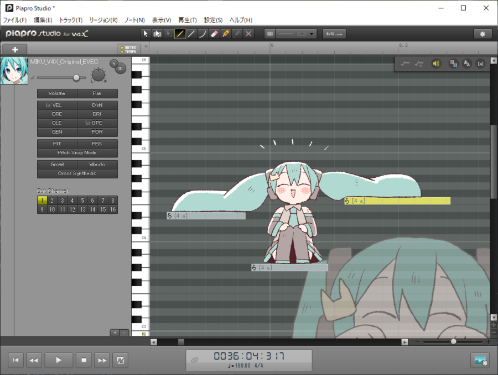This screenshot has height=375, width=498.
Task: Click the X delete tool
Action: (x=248, y=34)
